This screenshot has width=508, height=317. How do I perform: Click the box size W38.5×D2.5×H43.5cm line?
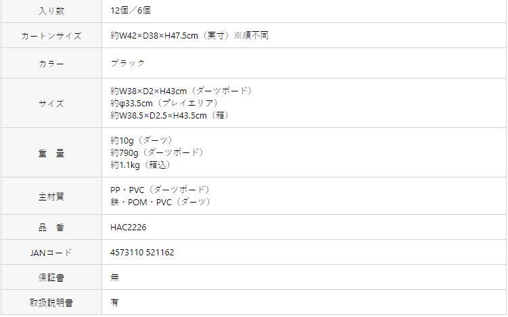170,116
